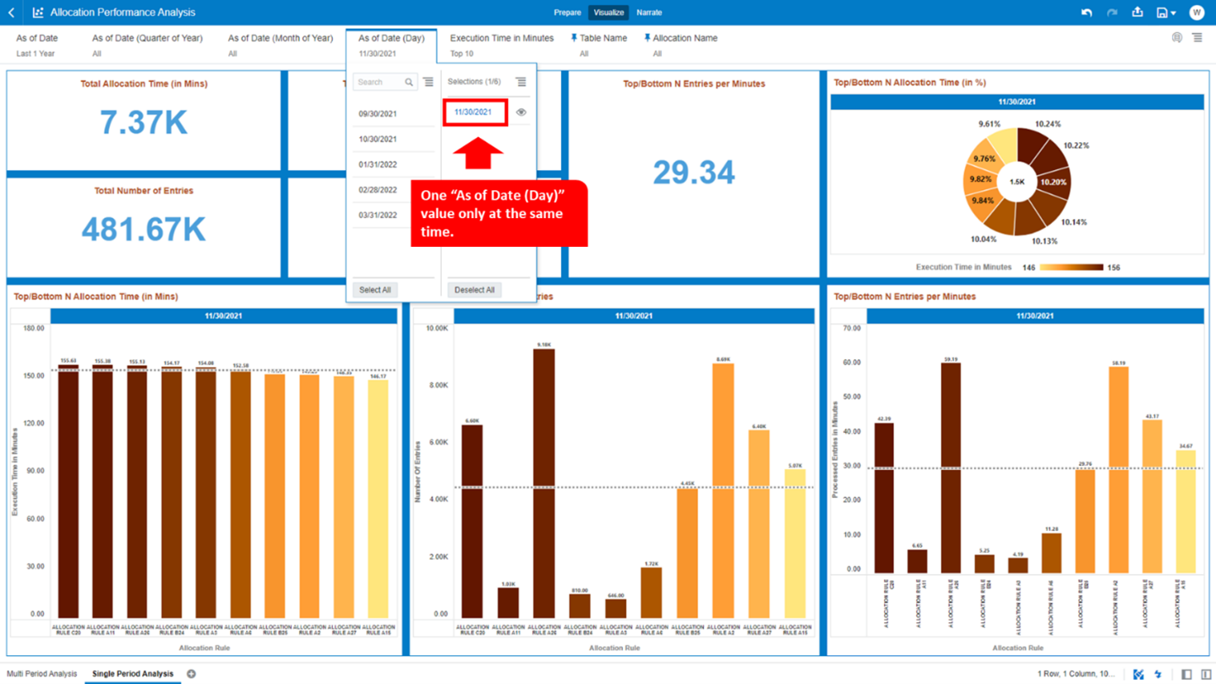Screen dimensions: 1216x684
Task: Open the Selections list menu icon
Action: point(521,82)
